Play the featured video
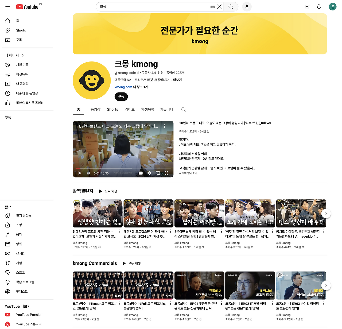Screen dimensions: 342x329 (x=80, y=173)
